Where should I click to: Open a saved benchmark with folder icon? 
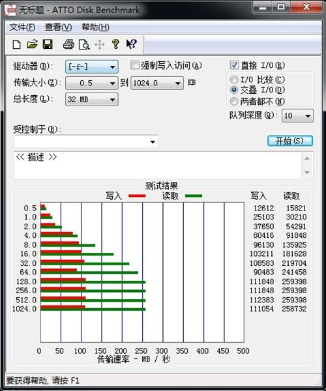click(x=33, y=44)
